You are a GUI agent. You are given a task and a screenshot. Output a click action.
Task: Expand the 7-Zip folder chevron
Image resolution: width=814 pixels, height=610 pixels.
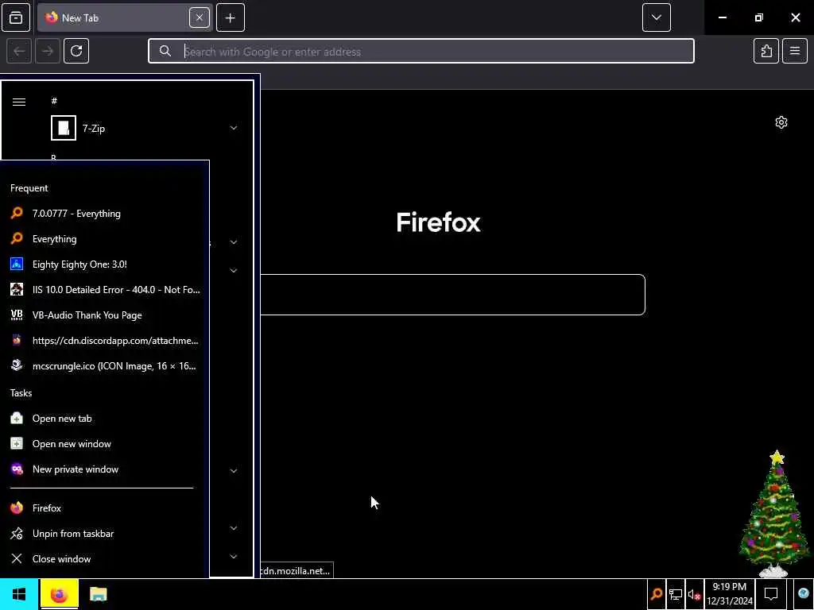tap(234, 128)
